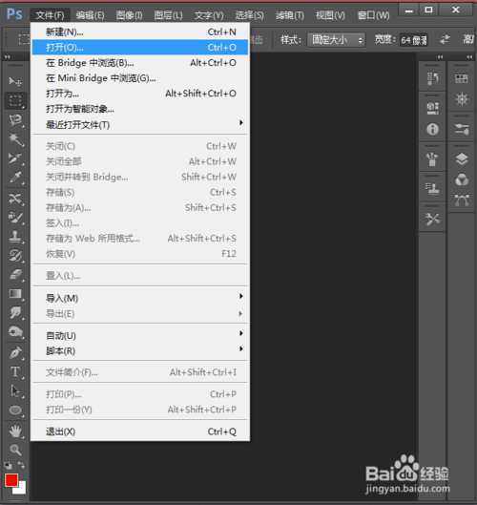This screenshot has height=505, width=477.
Task: Select the Gradient tool
Action: coord(15,294)
